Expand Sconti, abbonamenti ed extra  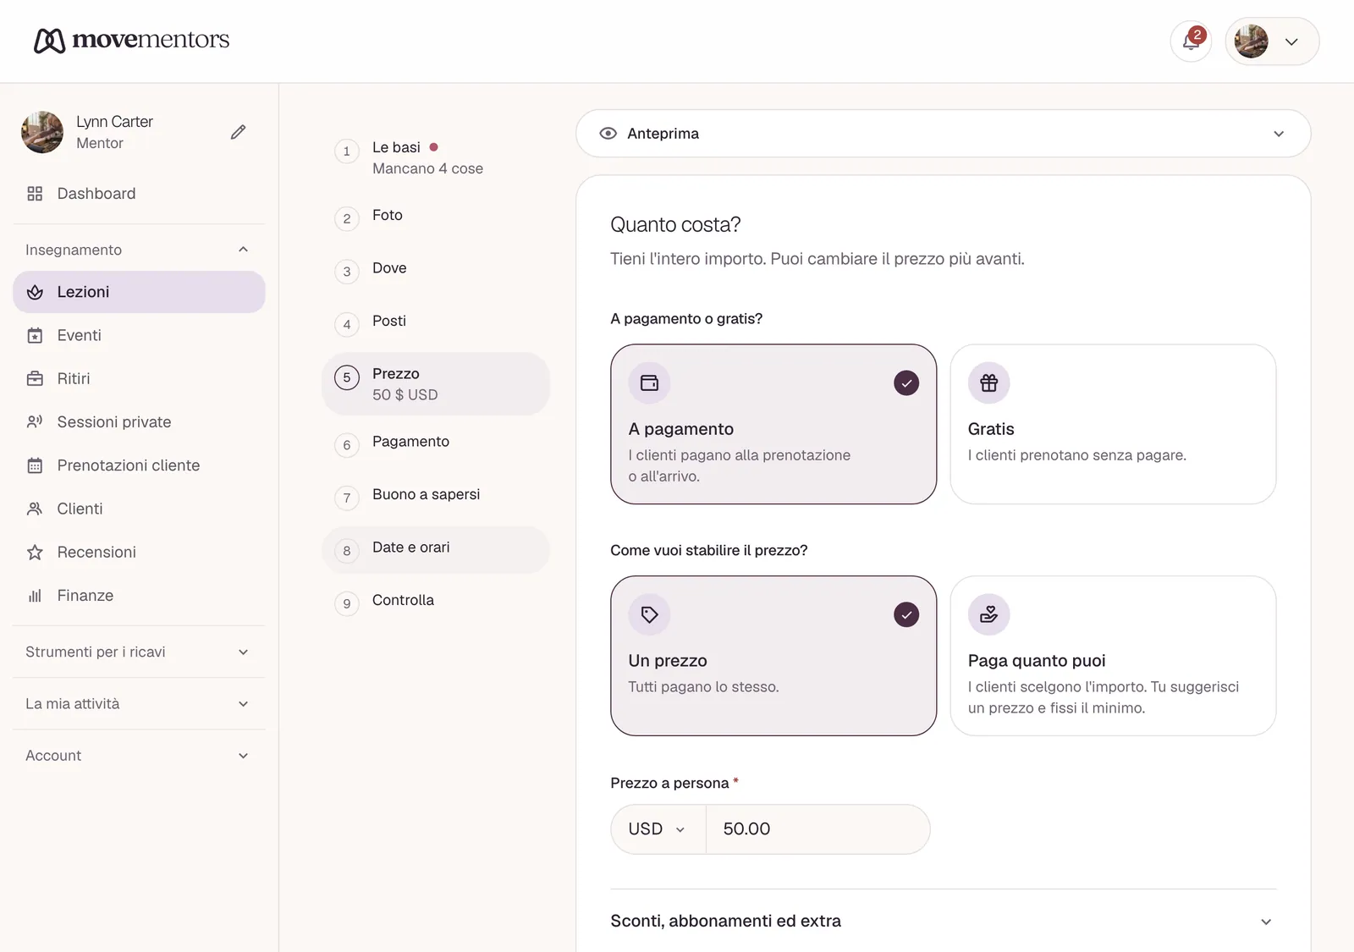tap(943, 922)
